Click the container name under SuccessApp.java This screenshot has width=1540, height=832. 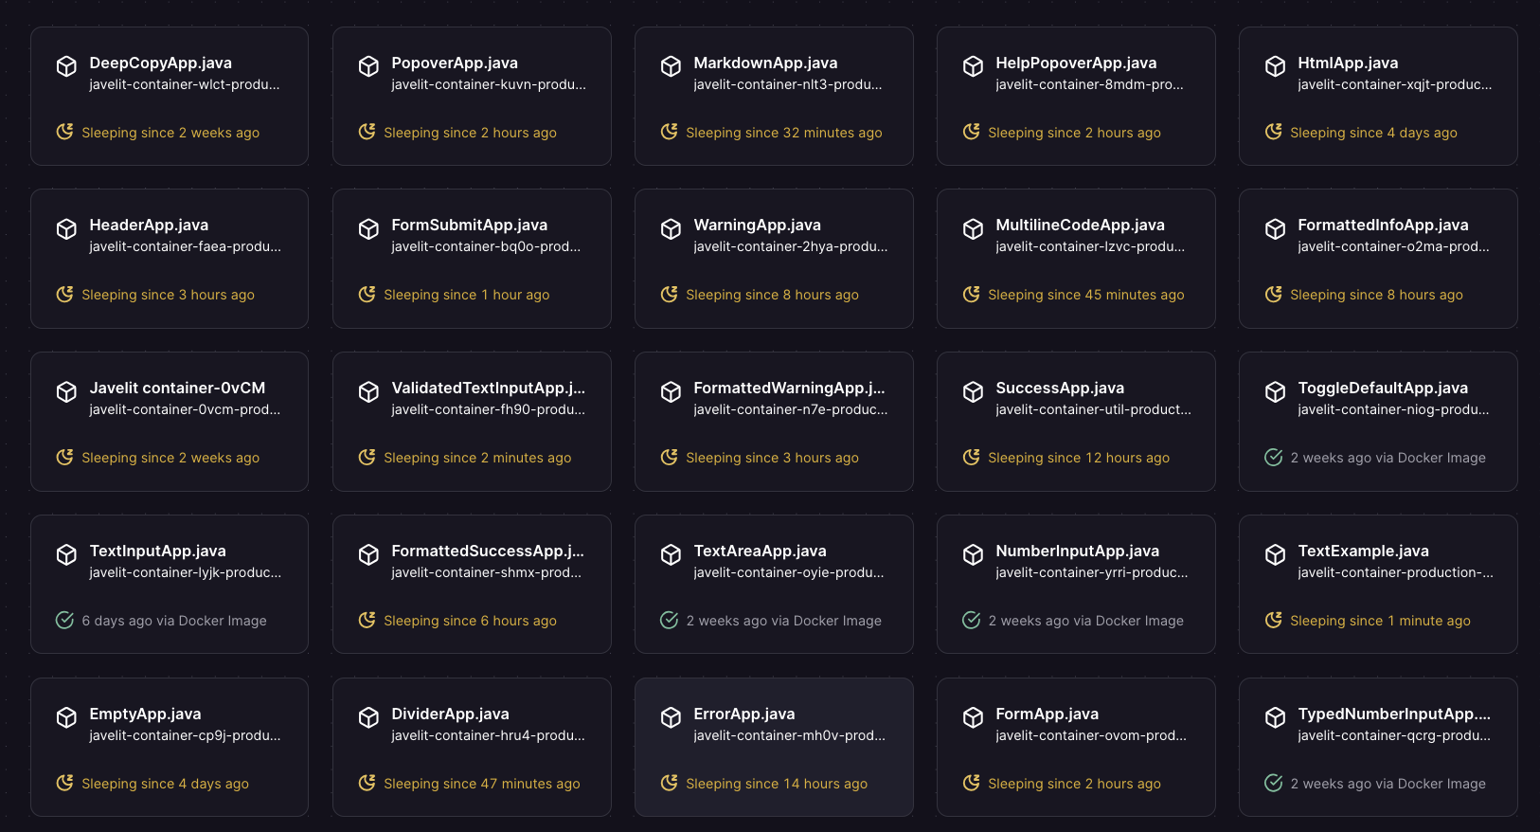[x=1089, y=409]
